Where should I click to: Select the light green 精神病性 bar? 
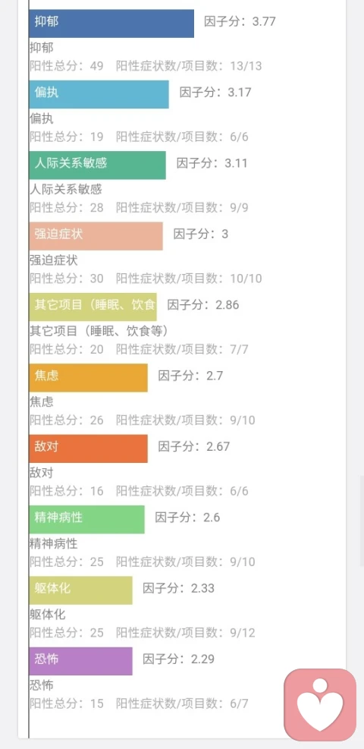tap(86, 519)
